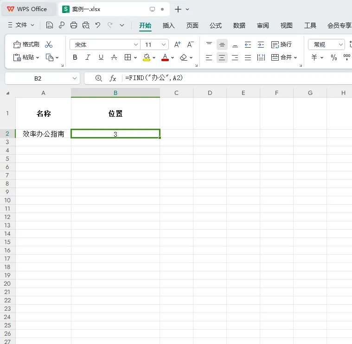The height and width of the screenshot is (344, 352).
Task: Click the Clear eraser icon
Action: (183, 57)
